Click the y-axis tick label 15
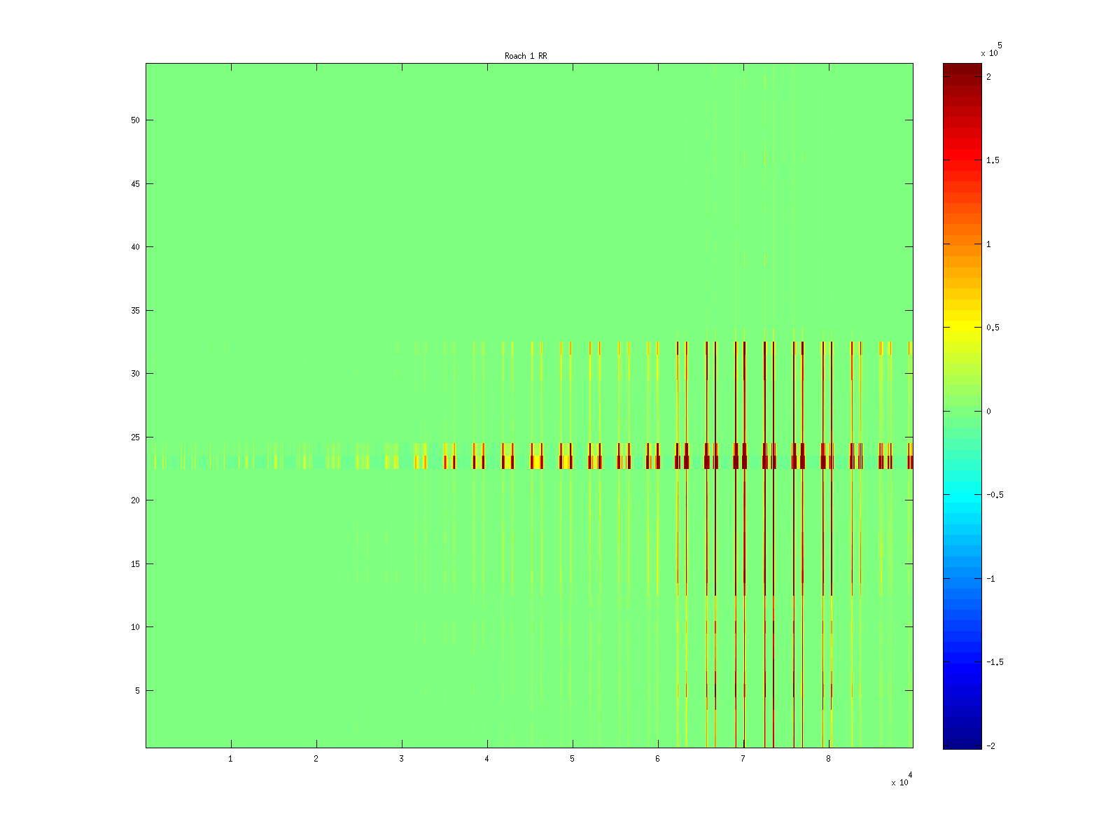Screen dimensions: 1120x840 (x=135, y=564)
